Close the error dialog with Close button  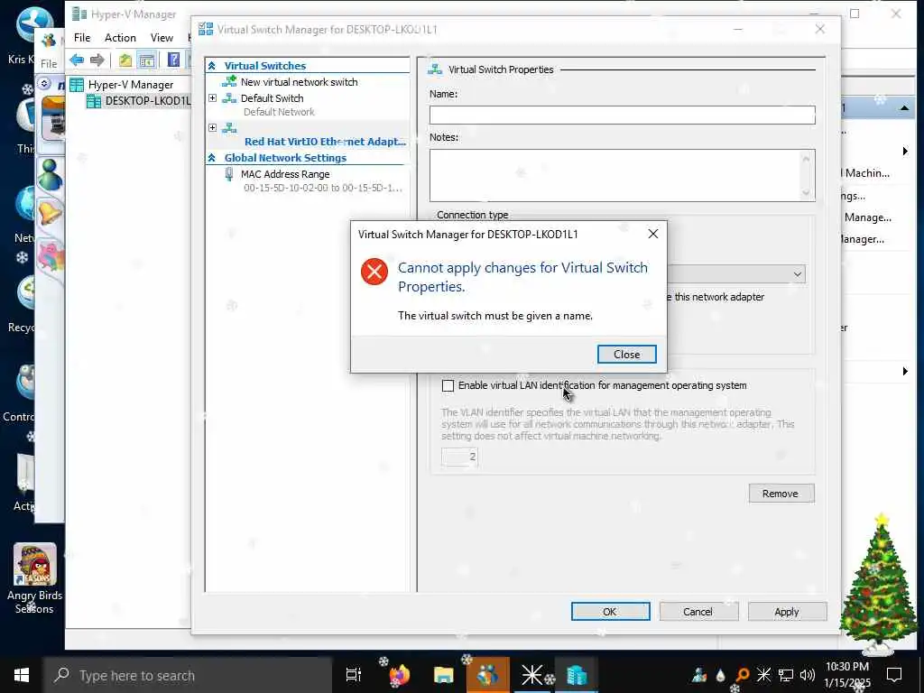[x=626, y=354]
